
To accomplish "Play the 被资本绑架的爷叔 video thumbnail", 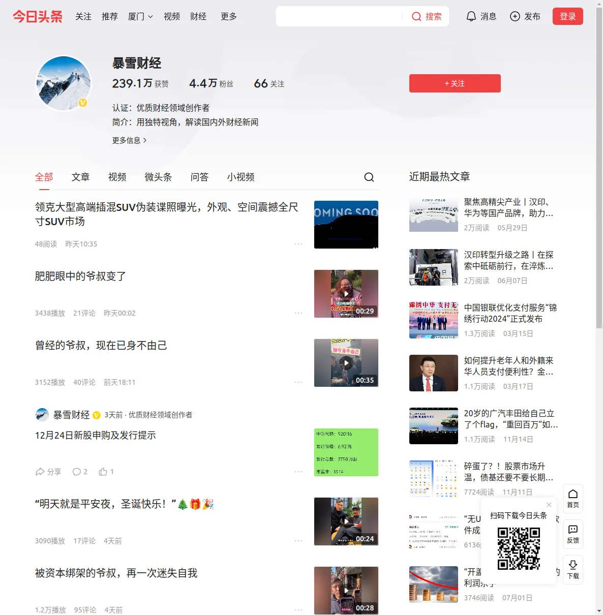I will point(346,591).
